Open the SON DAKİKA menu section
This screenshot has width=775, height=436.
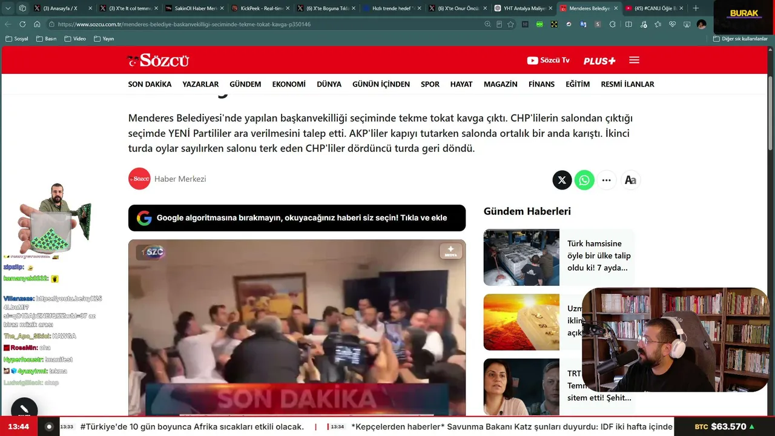tap(150, 84)
